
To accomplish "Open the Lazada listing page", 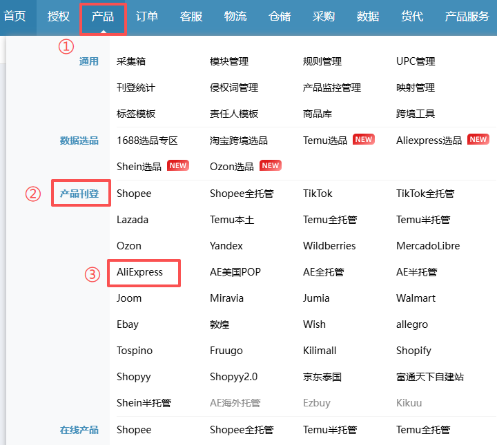I will point(133,220).
